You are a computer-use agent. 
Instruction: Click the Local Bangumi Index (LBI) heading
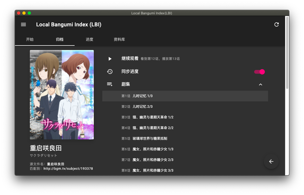coord(69,24)
